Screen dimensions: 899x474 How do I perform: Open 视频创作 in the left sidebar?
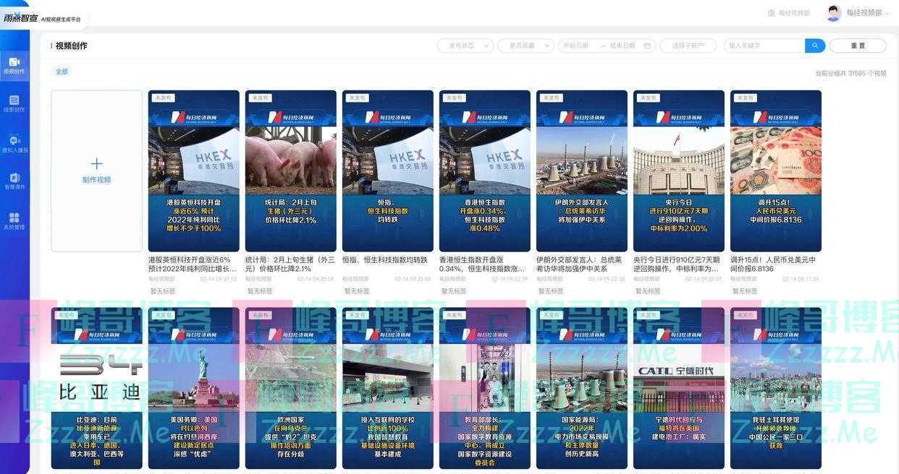tap(14, 66)
